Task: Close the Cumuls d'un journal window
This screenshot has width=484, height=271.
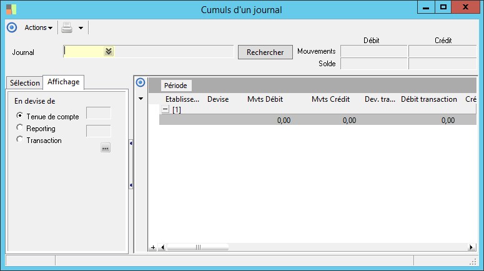Action: point(465,7)
